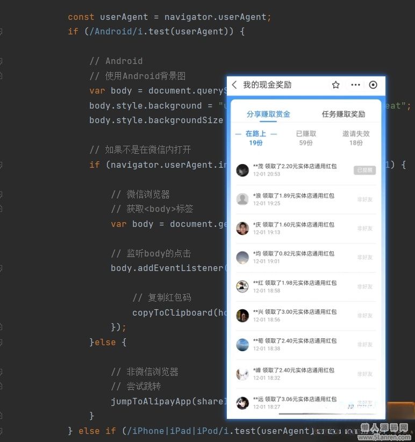This screenshot has height=442, width=415.
Task: Click 非好友 label beside **兴 entry
Action: pos(365,316)
